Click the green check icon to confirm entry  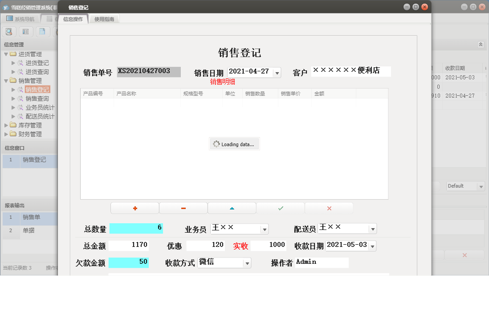tap(280, 208)
